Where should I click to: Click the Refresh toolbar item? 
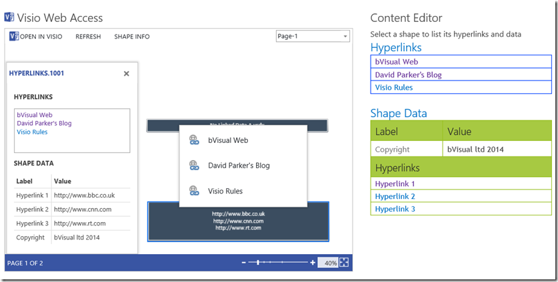(x=88, y=37)
